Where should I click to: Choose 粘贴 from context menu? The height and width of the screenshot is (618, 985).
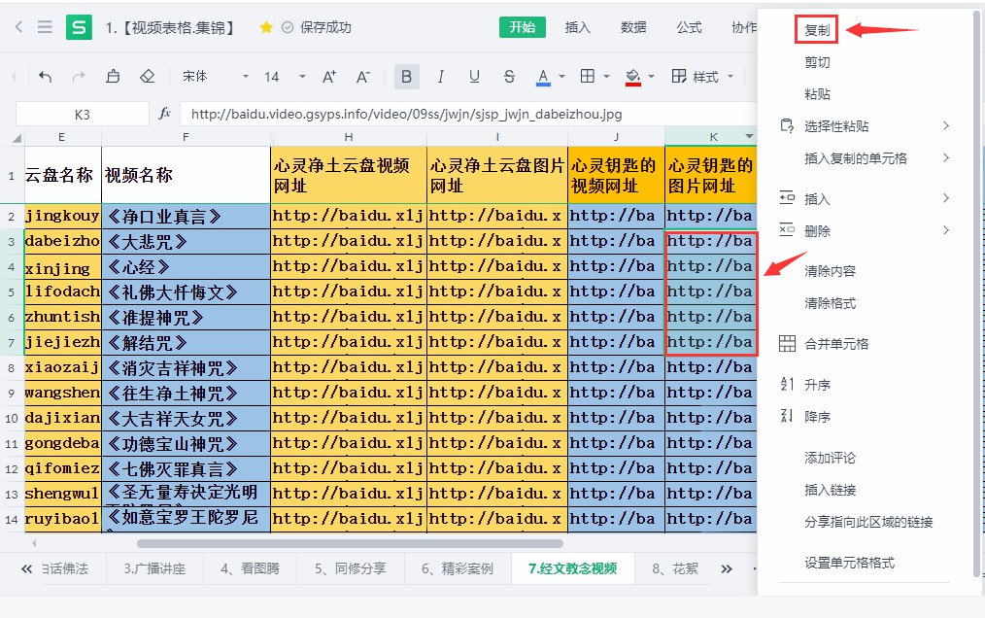817,94
